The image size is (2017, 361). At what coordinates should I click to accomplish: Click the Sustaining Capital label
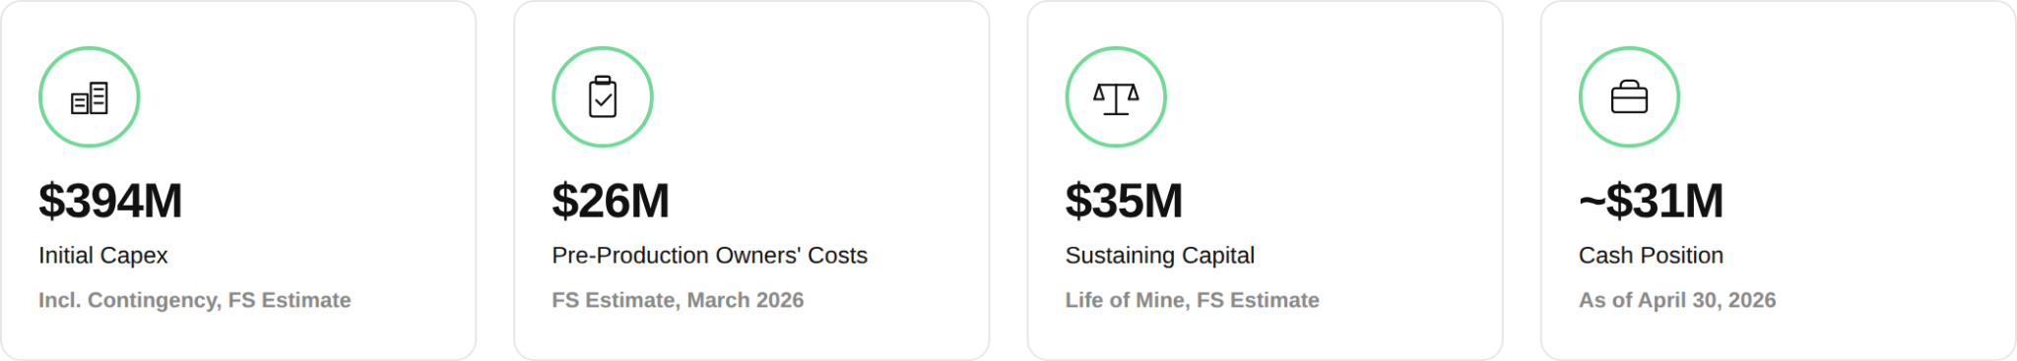click(x=1160, y=256)
